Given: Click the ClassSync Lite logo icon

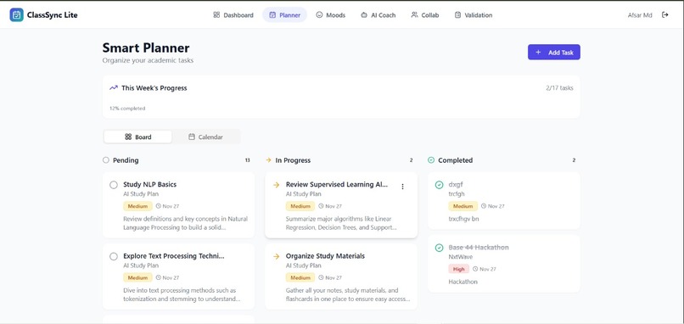Looking at the screenshot, I should coord(17,14).
